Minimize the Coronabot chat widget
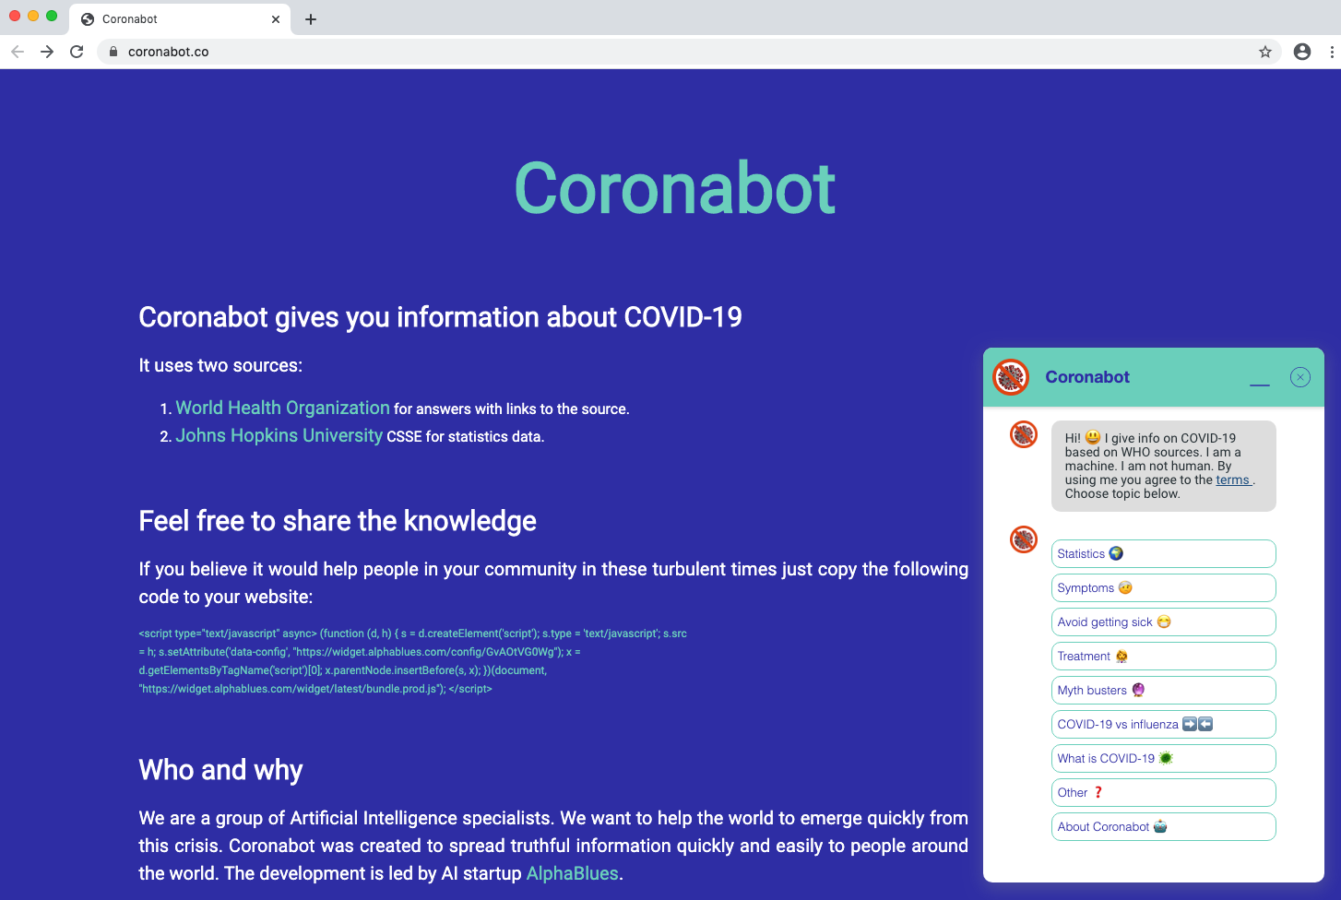Viewport: 1341px width, 900px height. coord(1260,384)
